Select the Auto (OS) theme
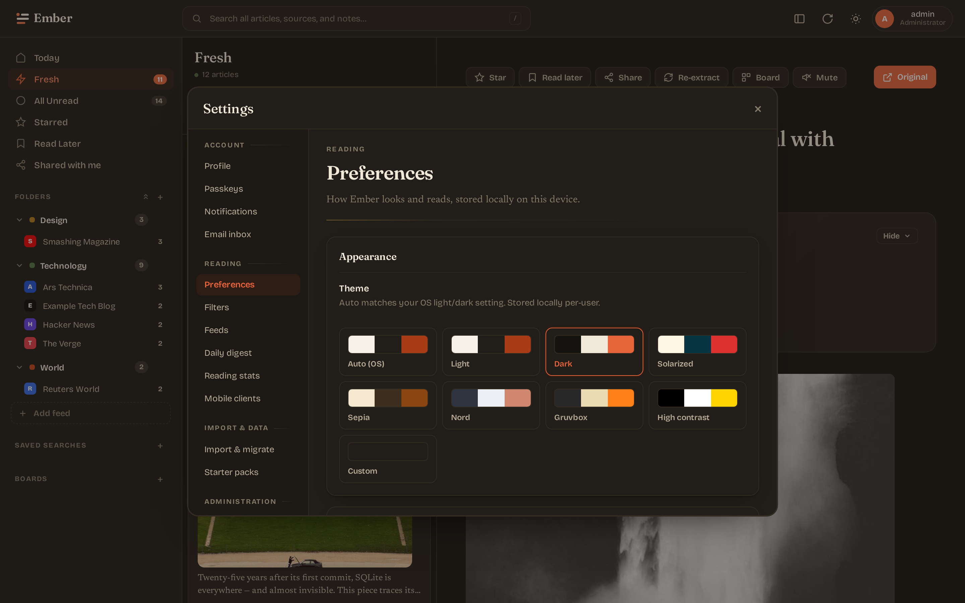965x603 pixels. tap(388, 352)
